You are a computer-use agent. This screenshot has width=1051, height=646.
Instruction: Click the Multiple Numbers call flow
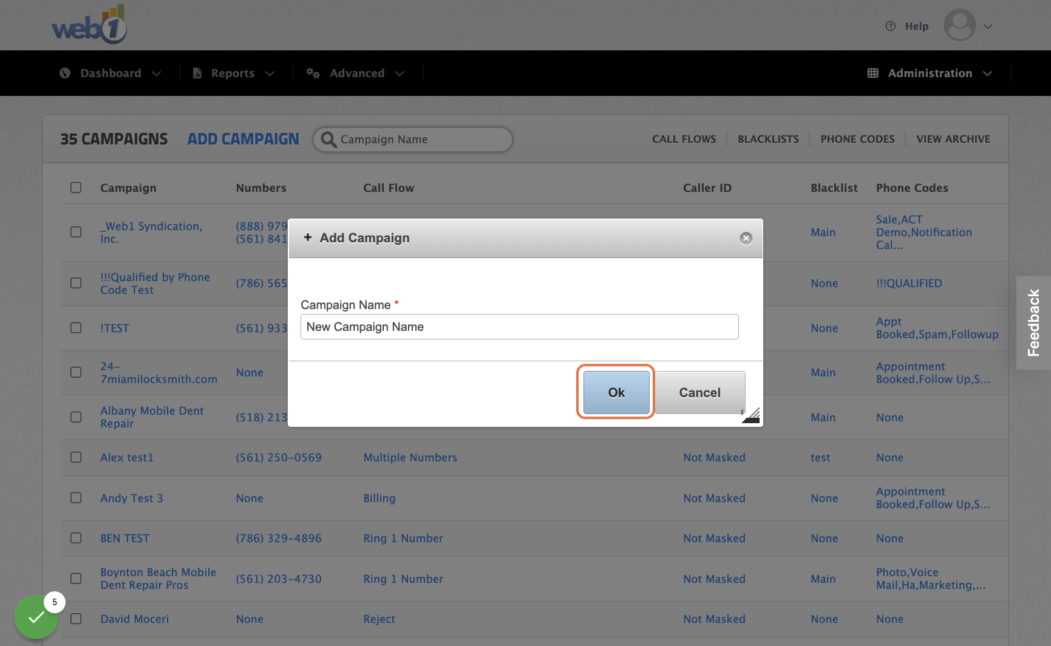(x=410, y=457)
